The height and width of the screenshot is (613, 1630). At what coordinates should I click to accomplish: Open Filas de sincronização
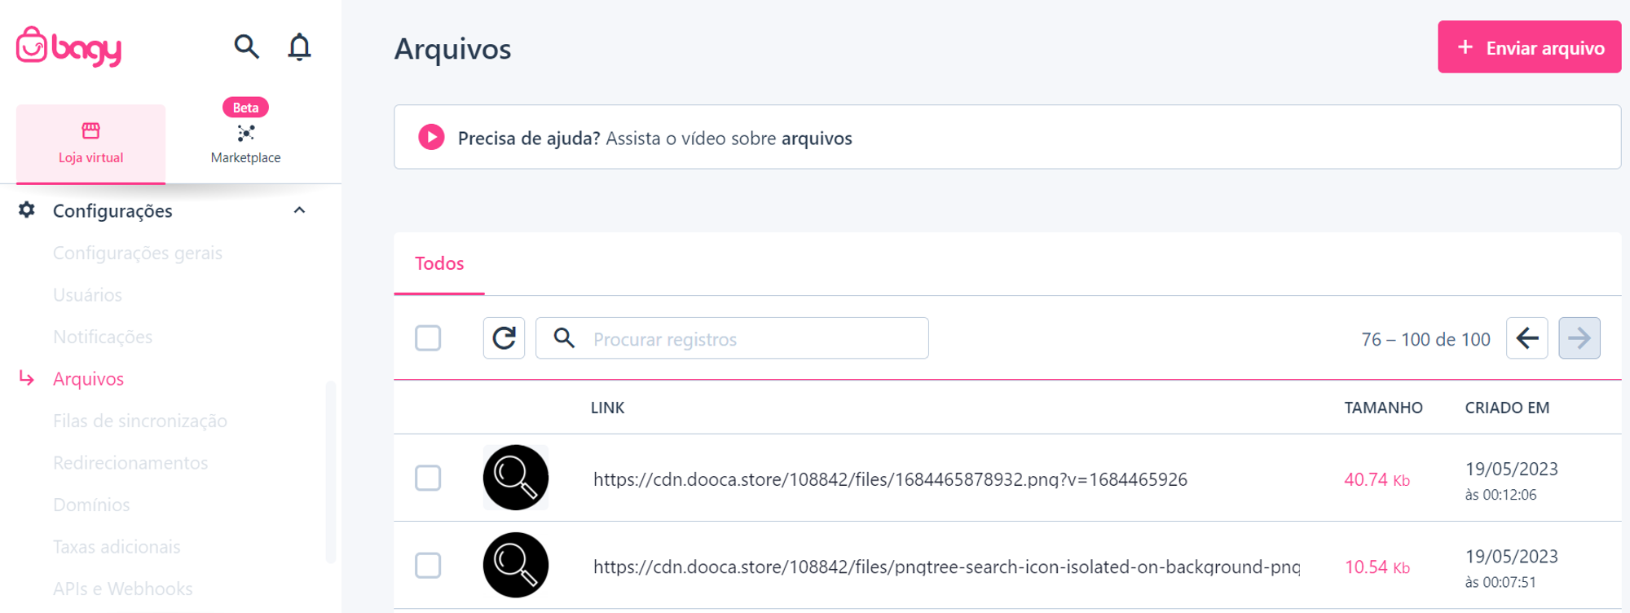coord(140,421)
